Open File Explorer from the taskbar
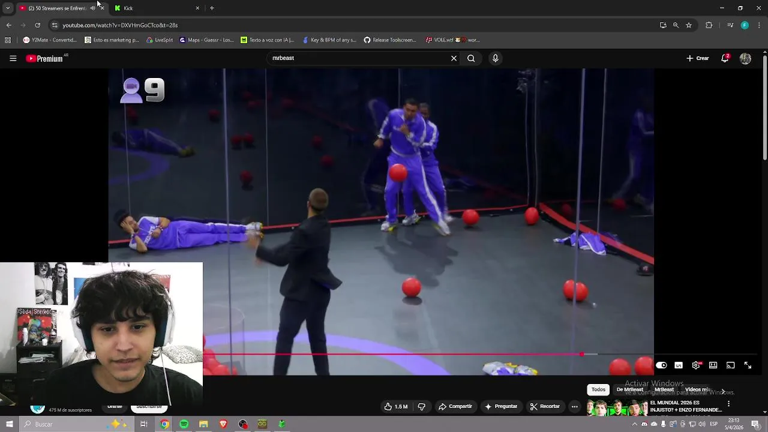The image size is (768, 432). (203, 424)
